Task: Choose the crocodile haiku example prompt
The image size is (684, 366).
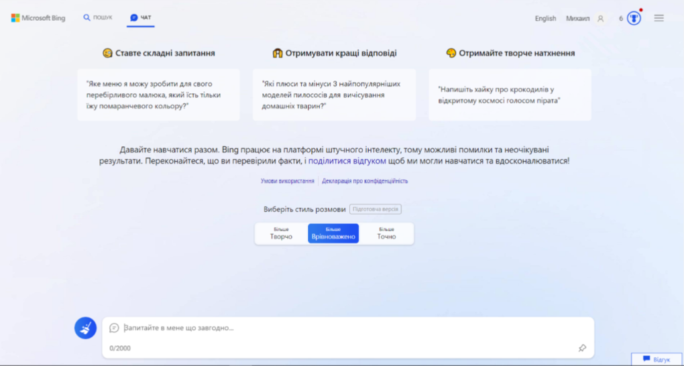Action: (510, 95)
